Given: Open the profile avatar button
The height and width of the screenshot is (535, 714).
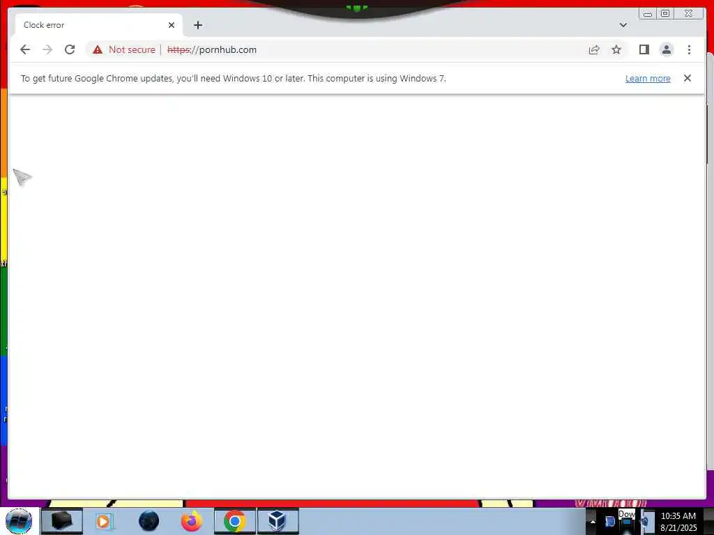Looking at the screenshot, I should (x=666, y=49).
